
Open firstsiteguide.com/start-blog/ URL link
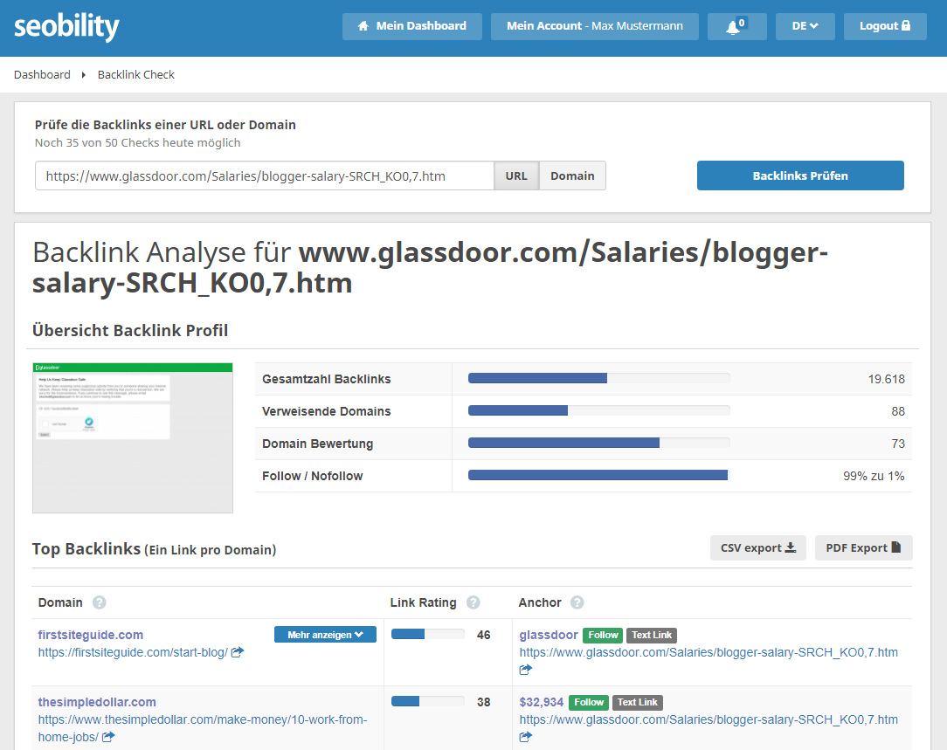[133, 652]
